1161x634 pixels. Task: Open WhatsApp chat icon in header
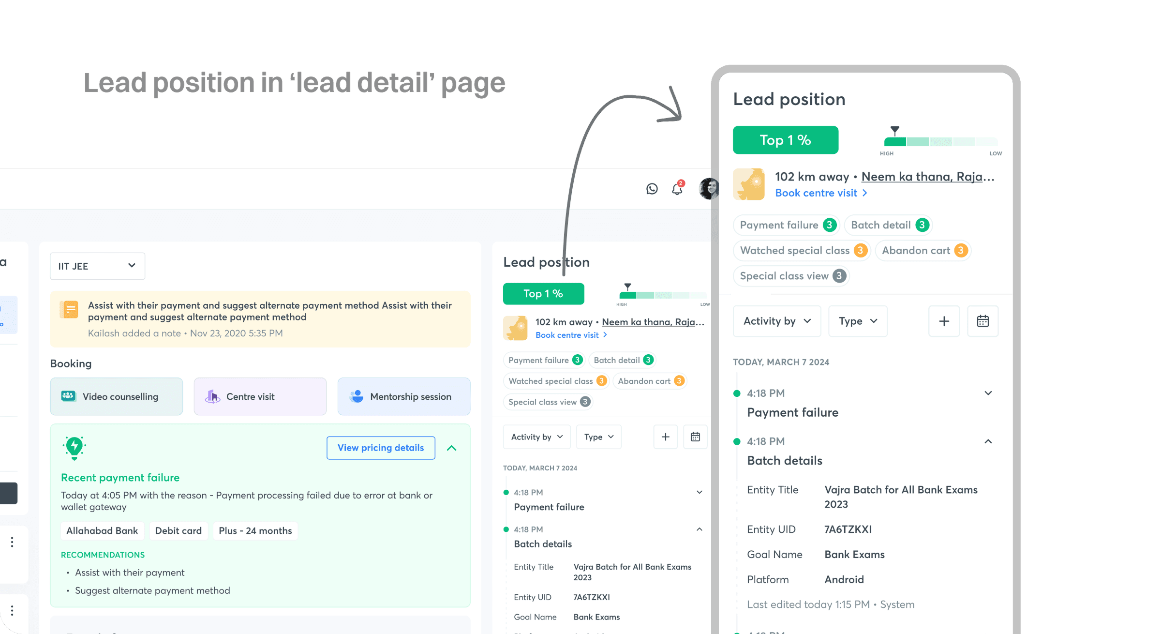(x=652, y=189)
